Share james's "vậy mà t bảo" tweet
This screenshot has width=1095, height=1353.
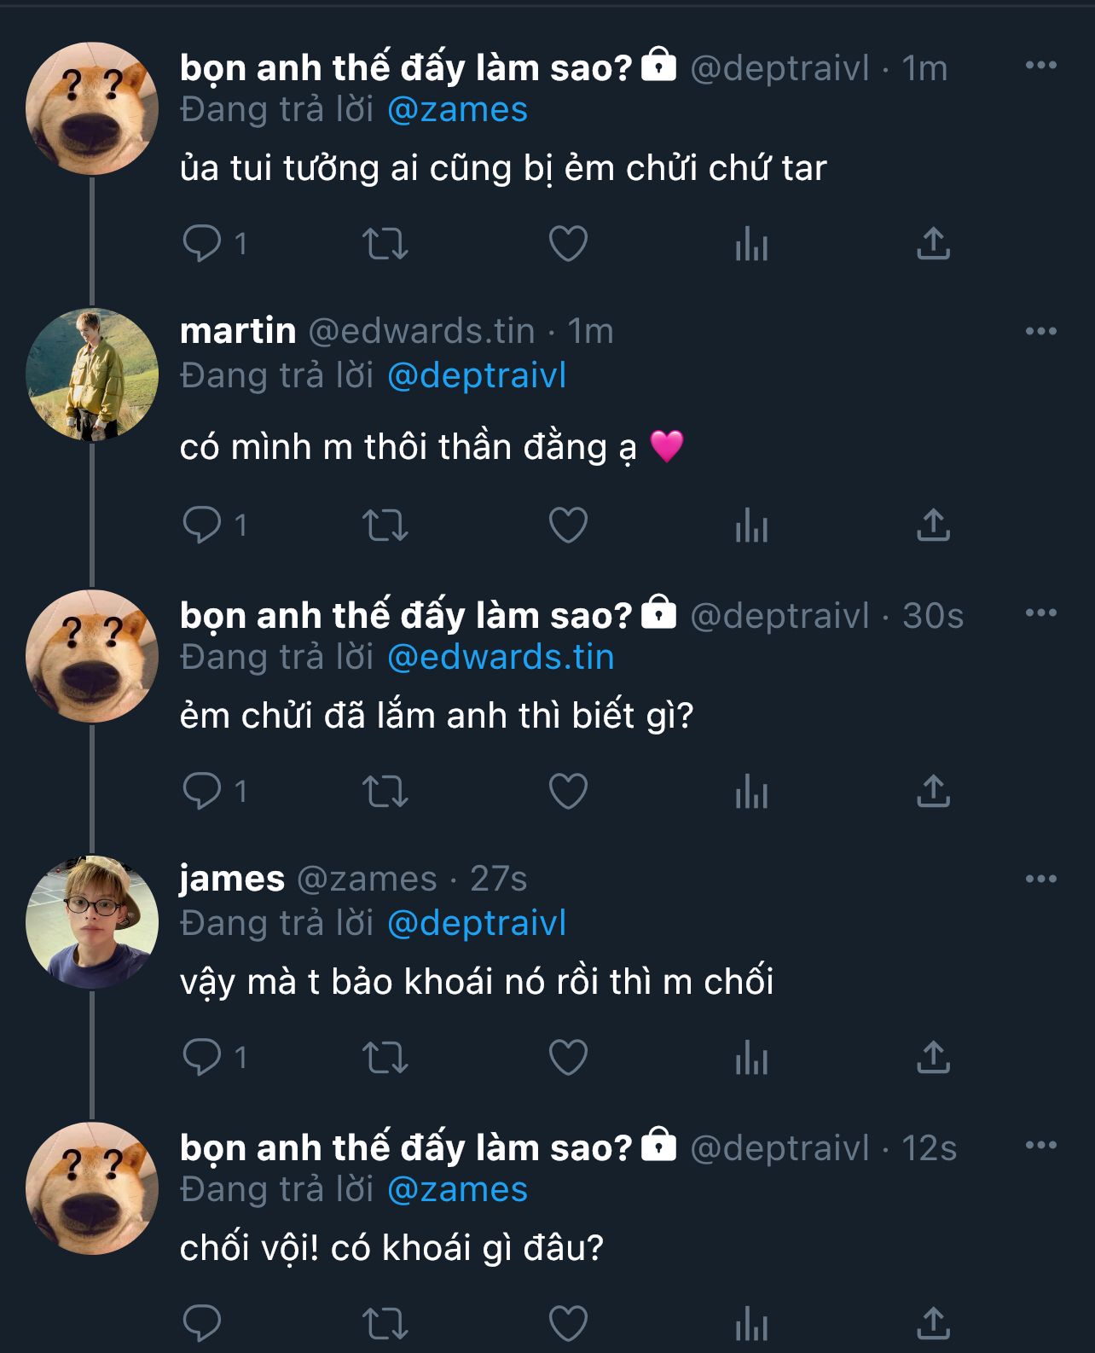[x=933, y=1058]
